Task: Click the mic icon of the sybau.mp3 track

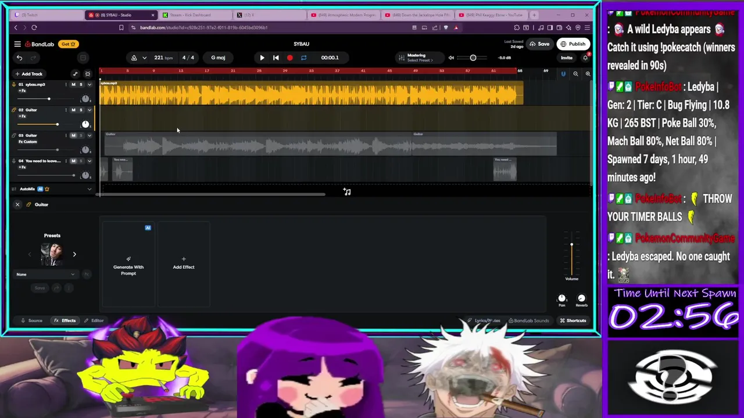Action: click(14, 84)
